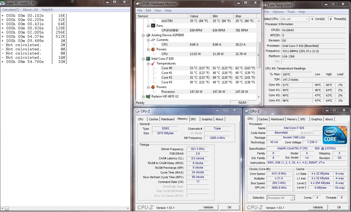Click the DRAM Frequency 821.3 MHz value
The height and width of the screenshot is (212, 351).
tap(198, 149)
